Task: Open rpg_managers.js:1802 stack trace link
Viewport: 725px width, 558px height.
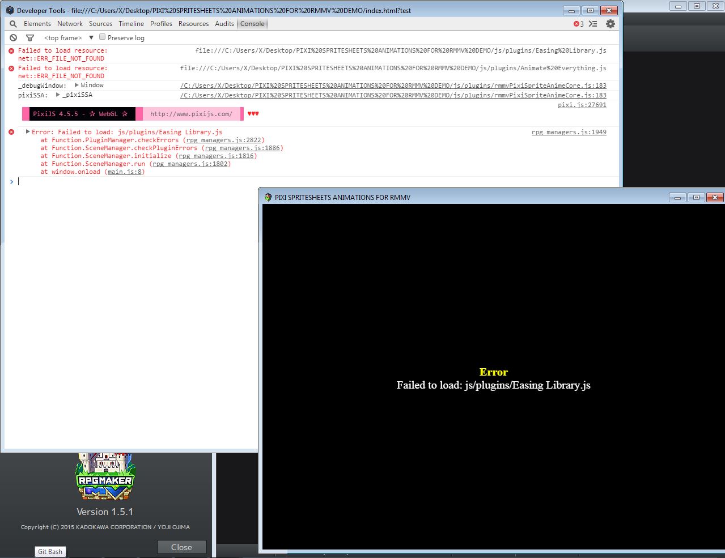Action: click(190, 164)
